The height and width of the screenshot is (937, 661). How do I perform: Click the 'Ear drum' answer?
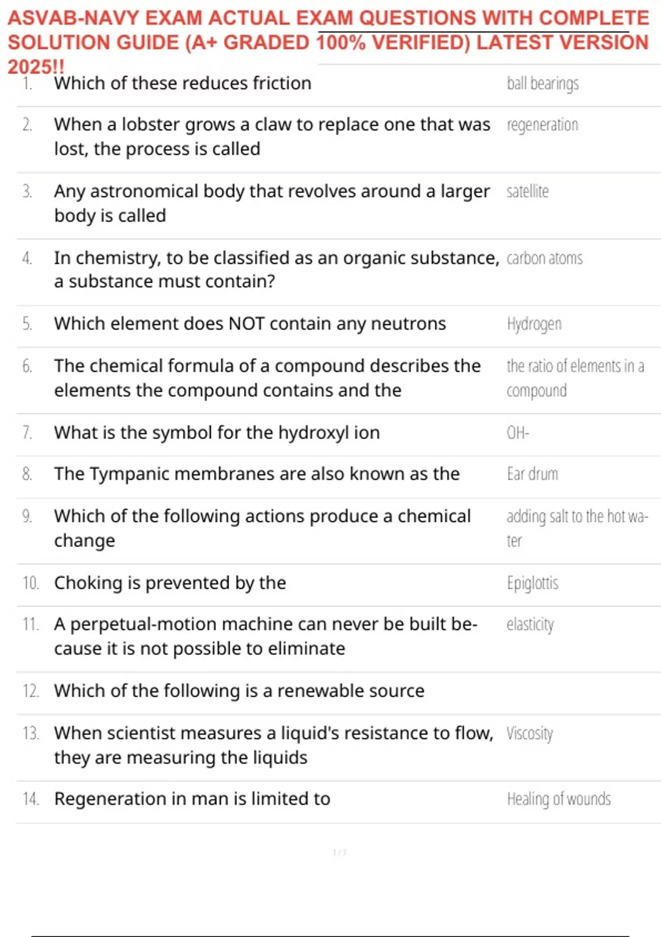(532, 474)
